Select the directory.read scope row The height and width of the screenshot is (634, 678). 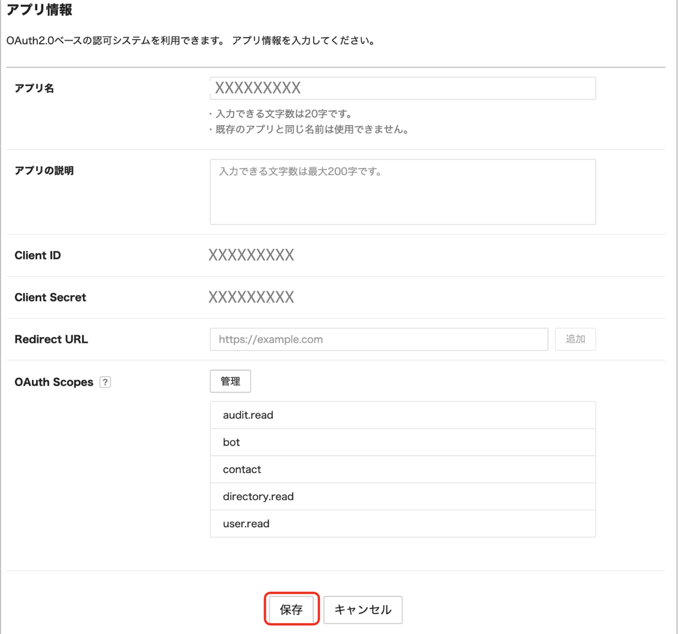click(x=403, y=496)
